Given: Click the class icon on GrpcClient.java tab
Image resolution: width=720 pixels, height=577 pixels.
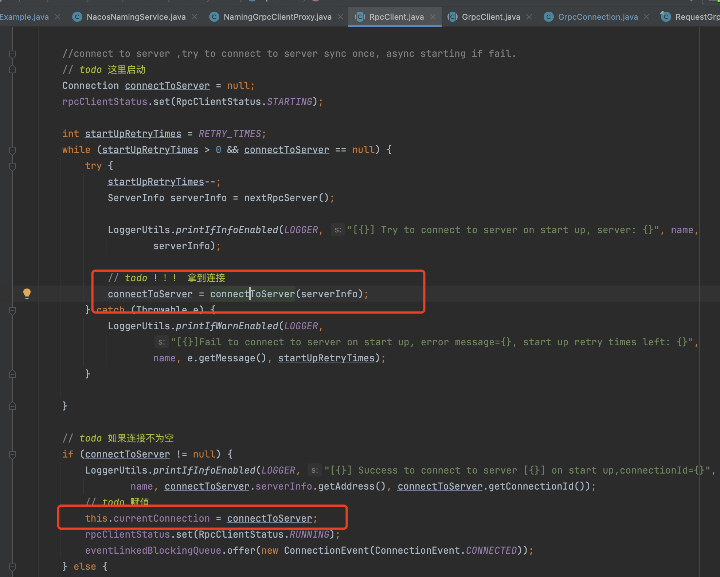Looking at the screenshot, I should [x=453, y=17].
